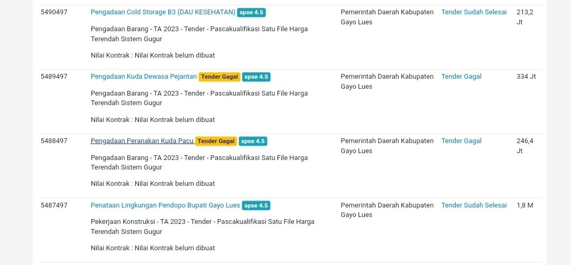
Task: Click yellow Tender Gagal badge beside Peranakan Kuda Pacu
Action: pyautogui.click(x=216, y=141)
